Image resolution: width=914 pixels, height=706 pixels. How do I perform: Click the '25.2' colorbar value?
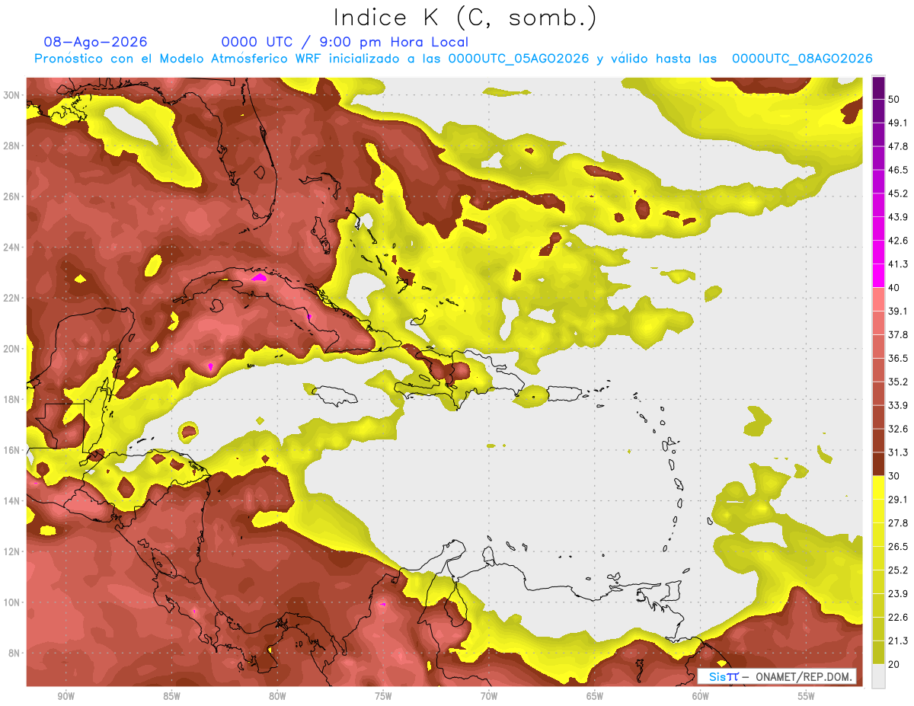898,570
